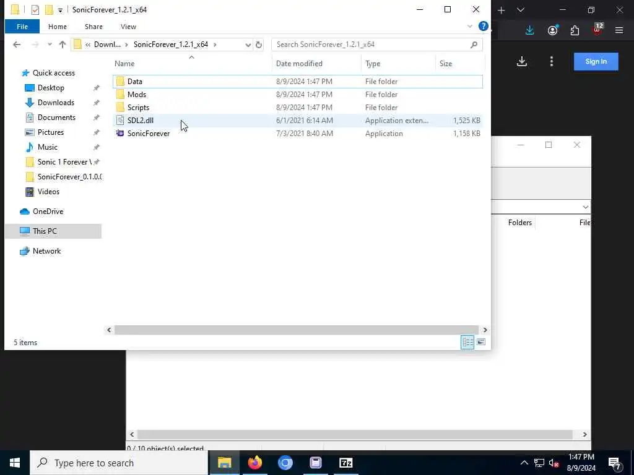Open page three-dot more options
The image size is (634, 475).
[x=552, y=61]
